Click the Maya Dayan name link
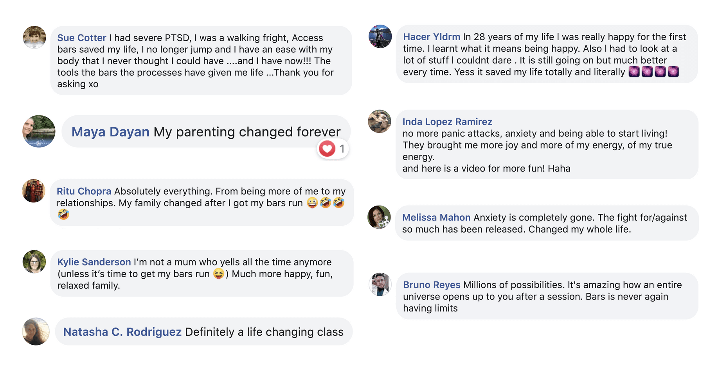 click(x=110, y=132)
